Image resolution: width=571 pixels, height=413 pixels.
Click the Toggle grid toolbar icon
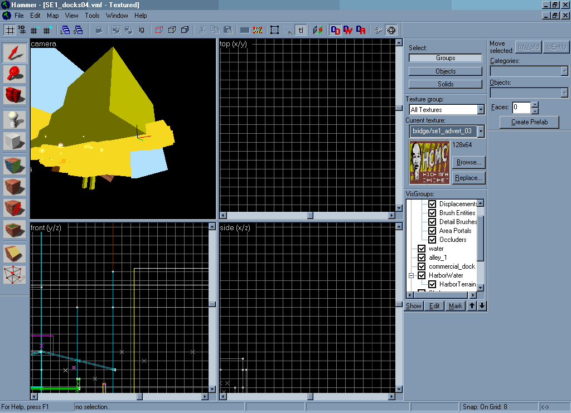point(10,30)
